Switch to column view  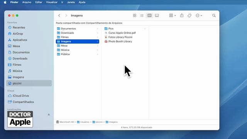[x=149, y=15]
